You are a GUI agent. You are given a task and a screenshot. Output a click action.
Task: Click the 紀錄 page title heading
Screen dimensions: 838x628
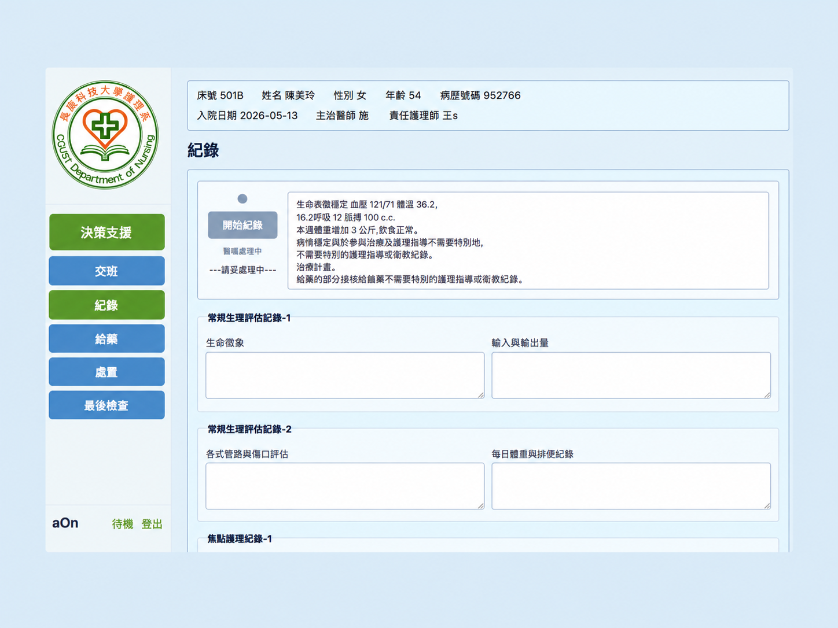(x=203, y=150)
